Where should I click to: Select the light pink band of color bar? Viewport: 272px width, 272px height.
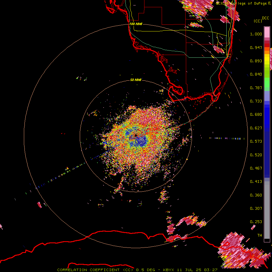(x=267, y=32)
